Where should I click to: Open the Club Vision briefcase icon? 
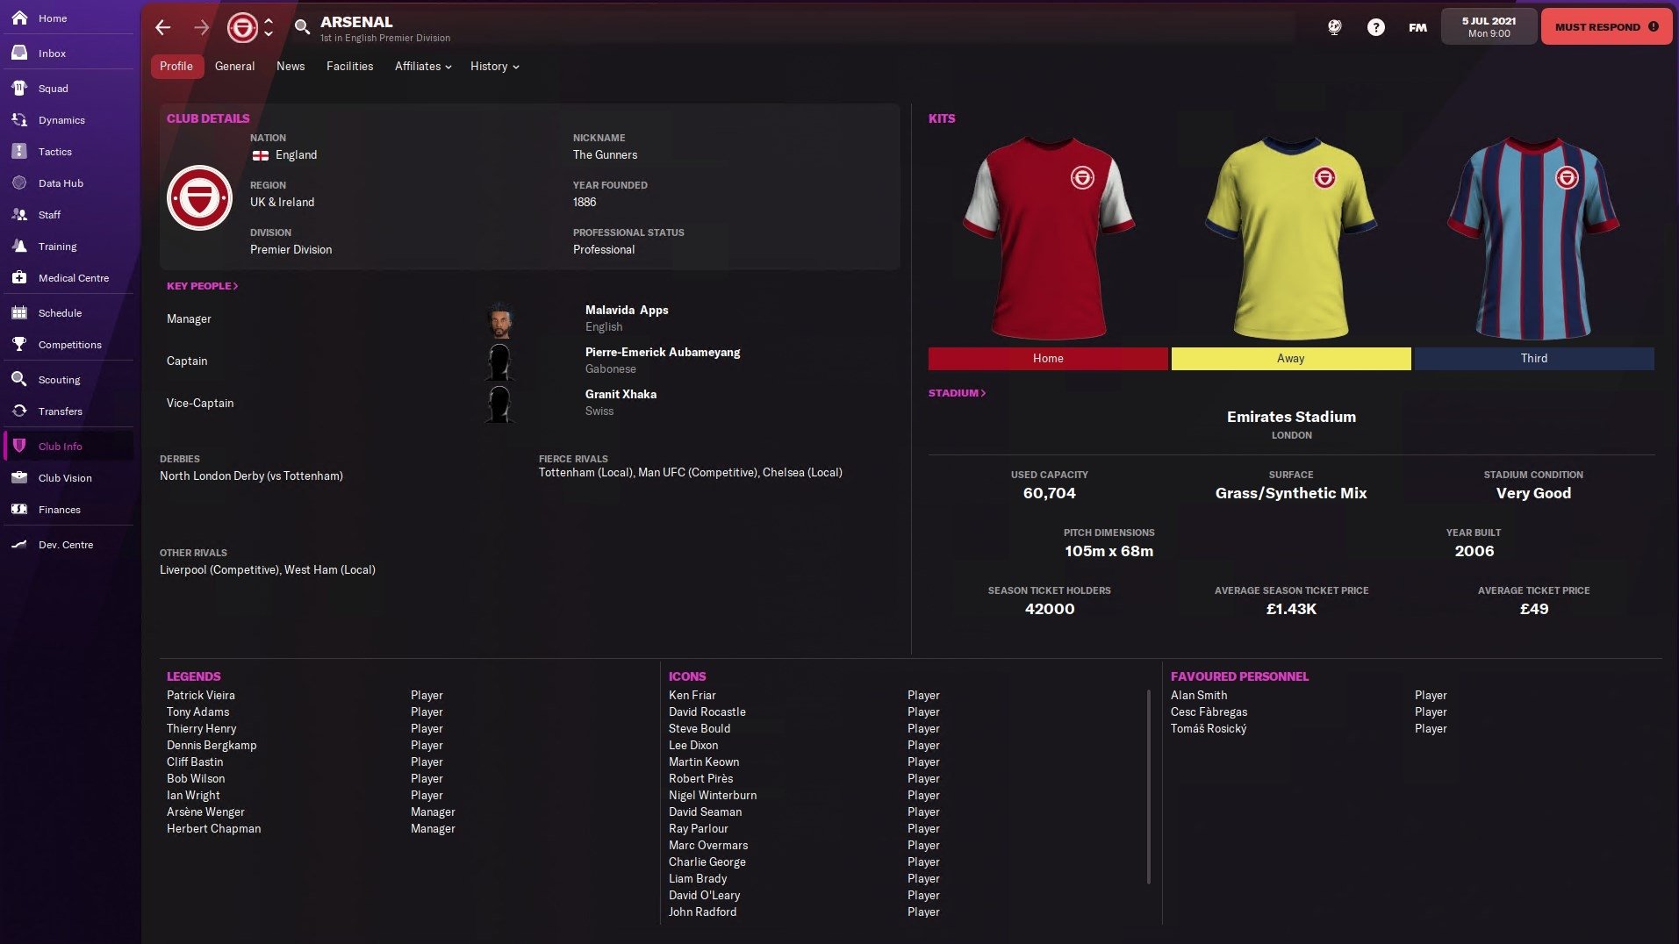19,477
